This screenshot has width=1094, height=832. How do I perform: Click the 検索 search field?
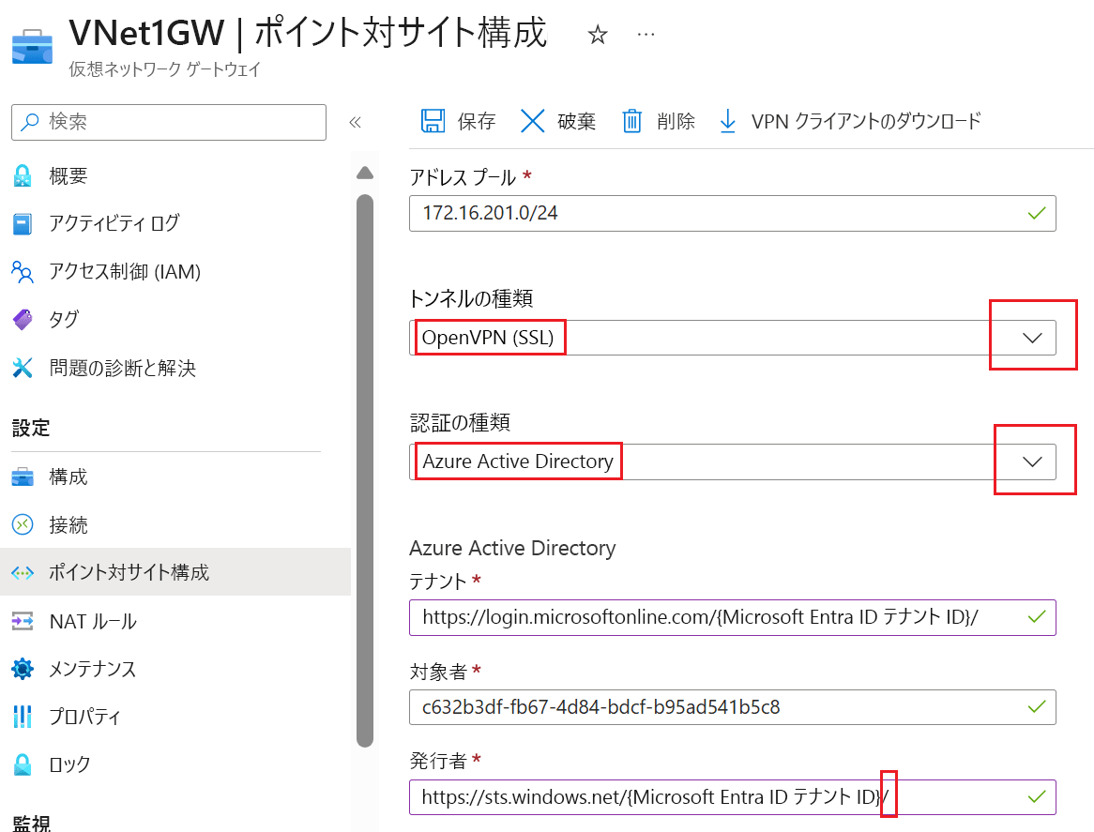click(169, 122)
